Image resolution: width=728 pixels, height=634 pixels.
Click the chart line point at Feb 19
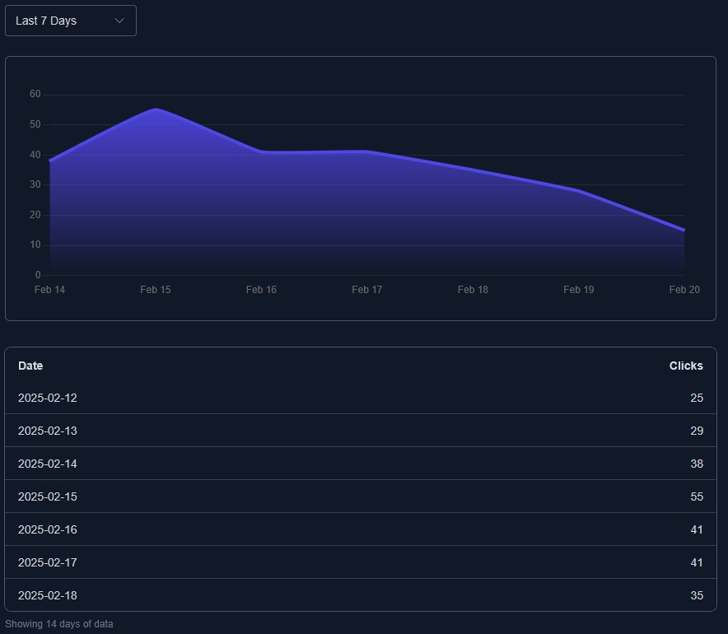pyautogui.click(x=579, y=190)
